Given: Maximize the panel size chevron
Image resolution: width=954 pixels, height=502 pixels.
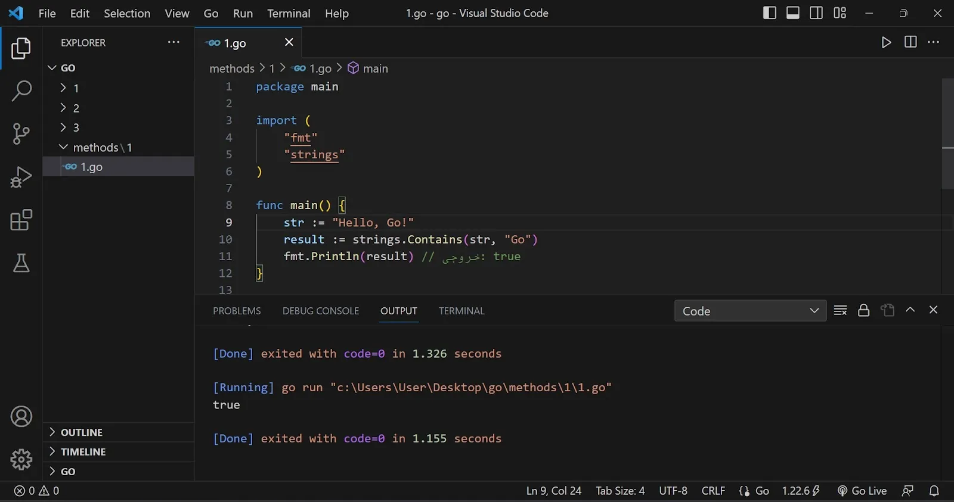Looking at the screenshot, I should pyautogui.click(x=910, y=310).
